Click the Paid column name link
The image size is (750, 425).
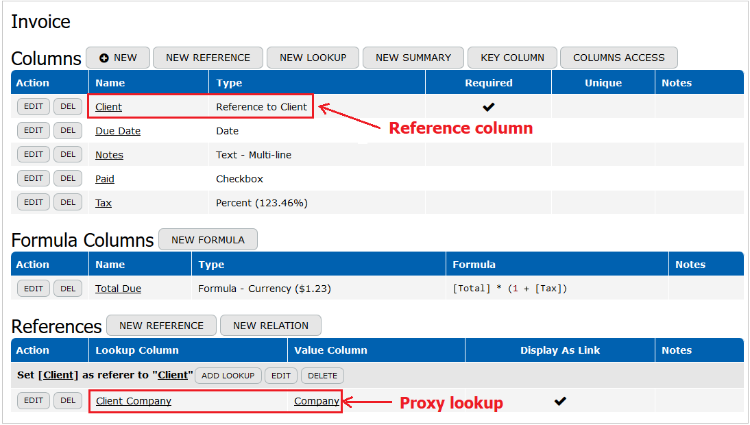point(104,179)
